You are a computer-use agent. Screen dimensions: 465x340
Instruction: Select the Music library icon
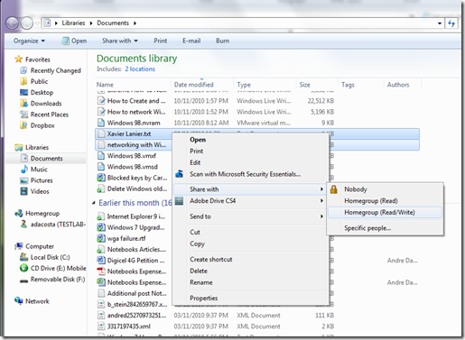point(23,170)
